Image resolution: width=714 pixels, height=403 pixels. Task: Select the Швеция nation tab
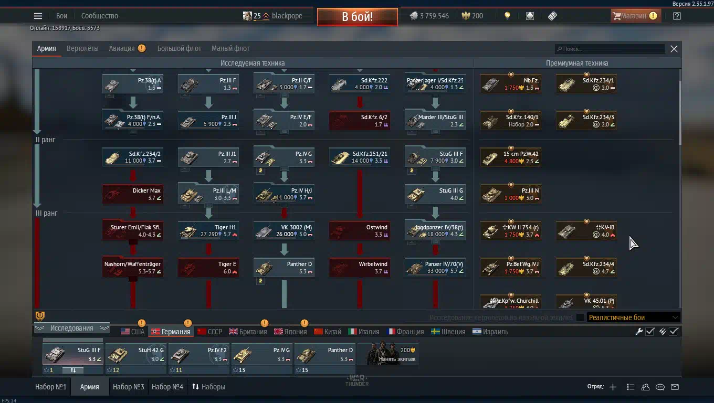pos(448,332)
